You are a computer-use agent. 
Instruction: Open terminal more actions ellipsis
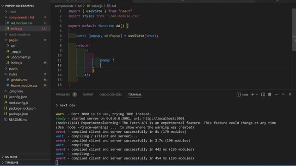(x=277, y=95)
